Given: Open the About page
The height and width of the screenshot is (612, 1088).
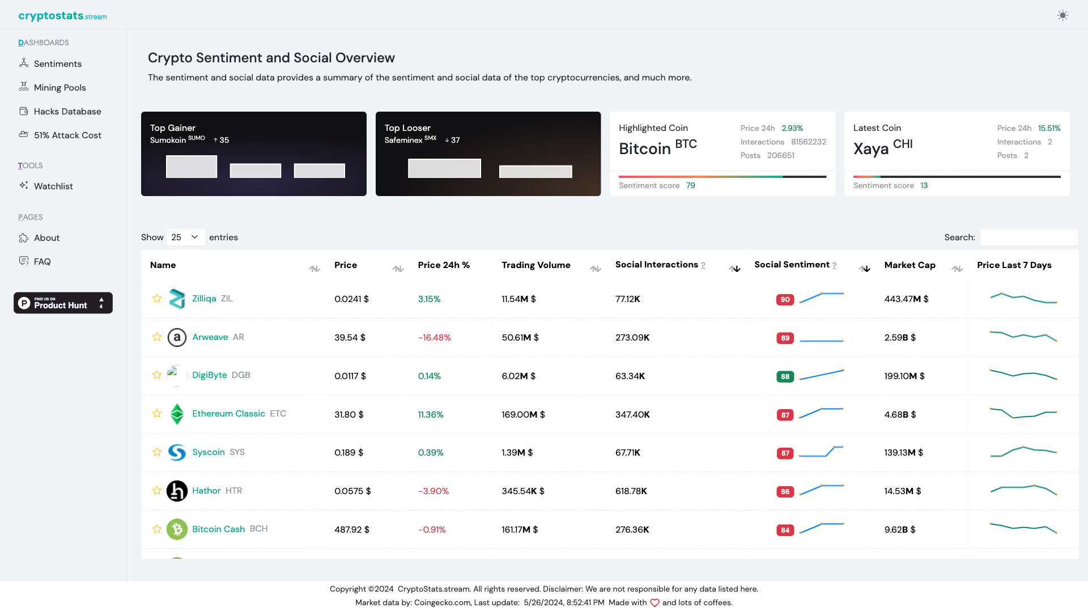Looking at the screenshot, I should [46, 237].
